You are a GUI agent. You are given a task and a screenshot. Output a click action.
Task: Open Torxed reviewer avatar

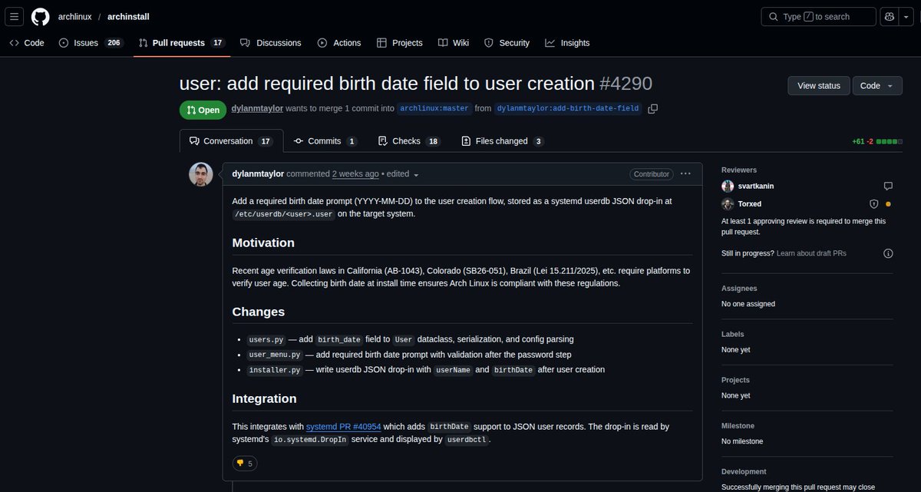[728, 204]
